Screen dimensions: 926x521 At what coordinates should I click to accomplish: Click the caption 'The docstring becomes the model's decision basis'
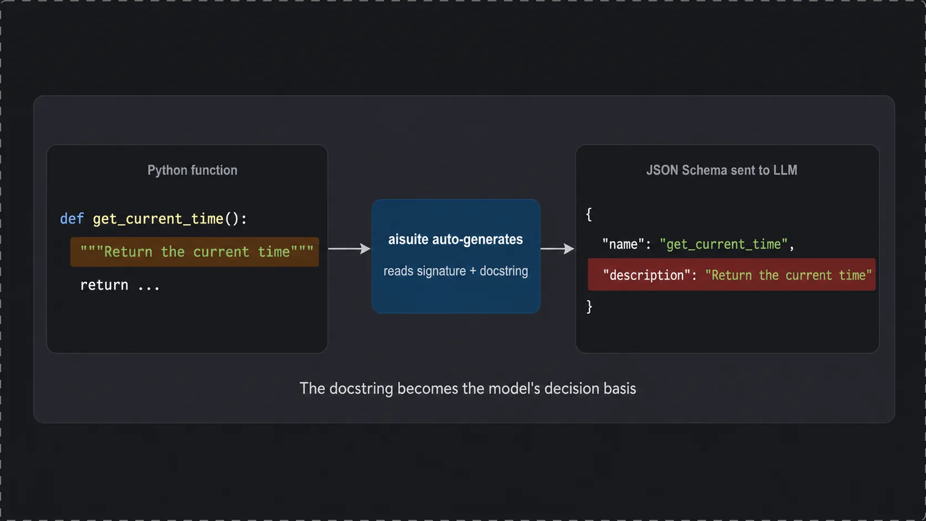coord(467,389)
